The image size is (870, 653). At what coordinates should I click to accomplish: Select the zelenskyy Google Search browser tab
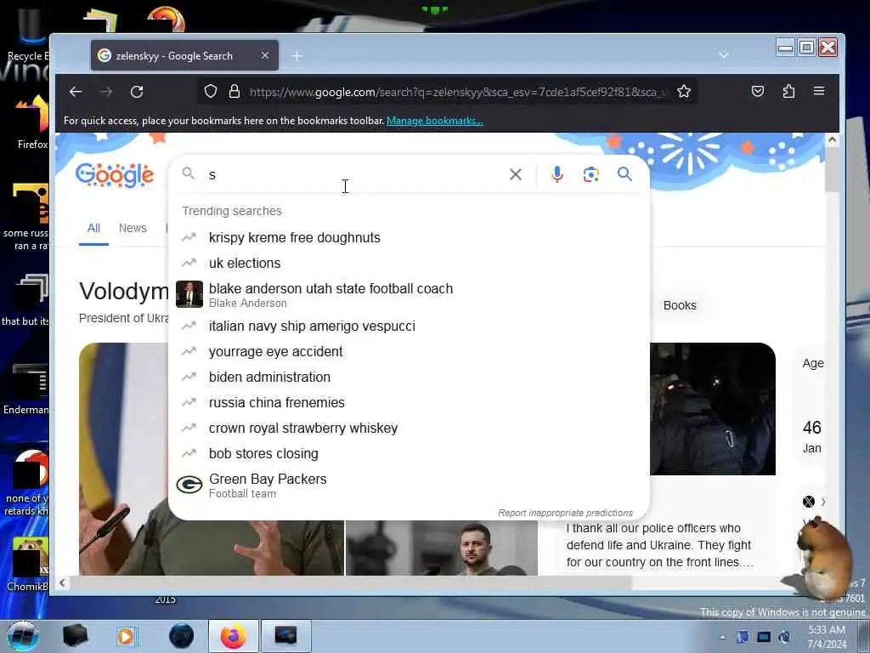(184, 55)
